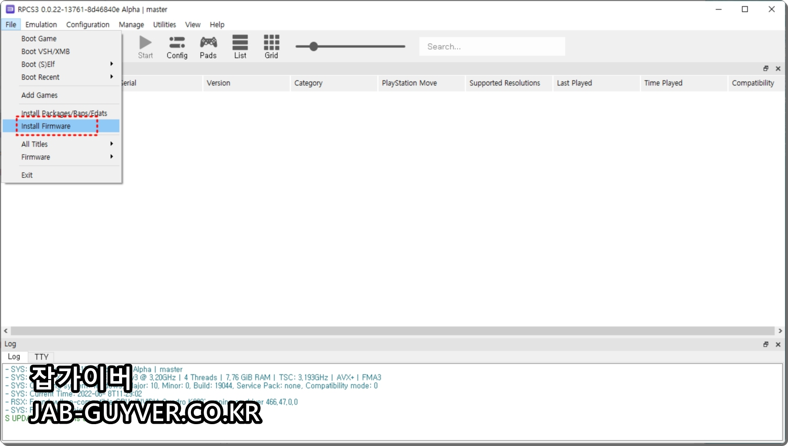Open the Manage menu
This screenshot has height=446, width=788.
point(131,25)
